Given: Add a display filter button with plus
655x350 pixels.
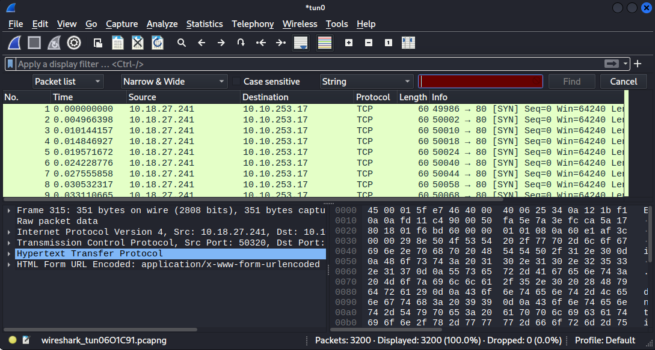Looking at the screenshot, I should (x=638, y=64).
